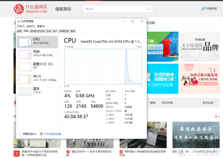Switch to the 应用历史记录 tab
The height and width of the screenshot is (159, 223).
pos(37,31)
